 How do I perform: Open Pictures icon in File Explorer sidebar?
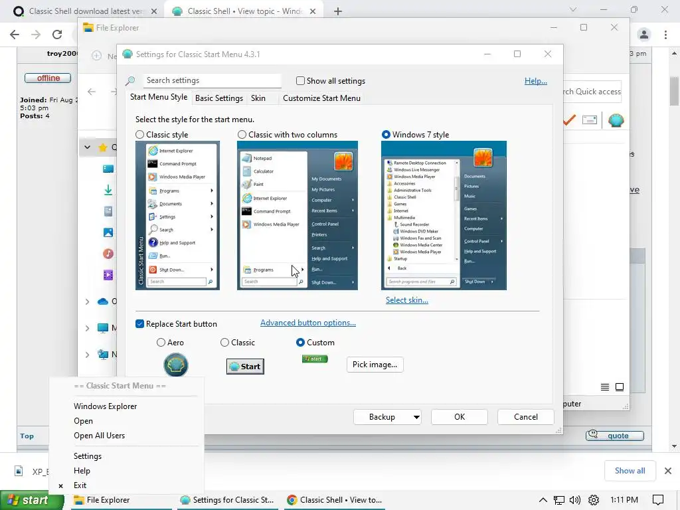click(x=108, y=232)
